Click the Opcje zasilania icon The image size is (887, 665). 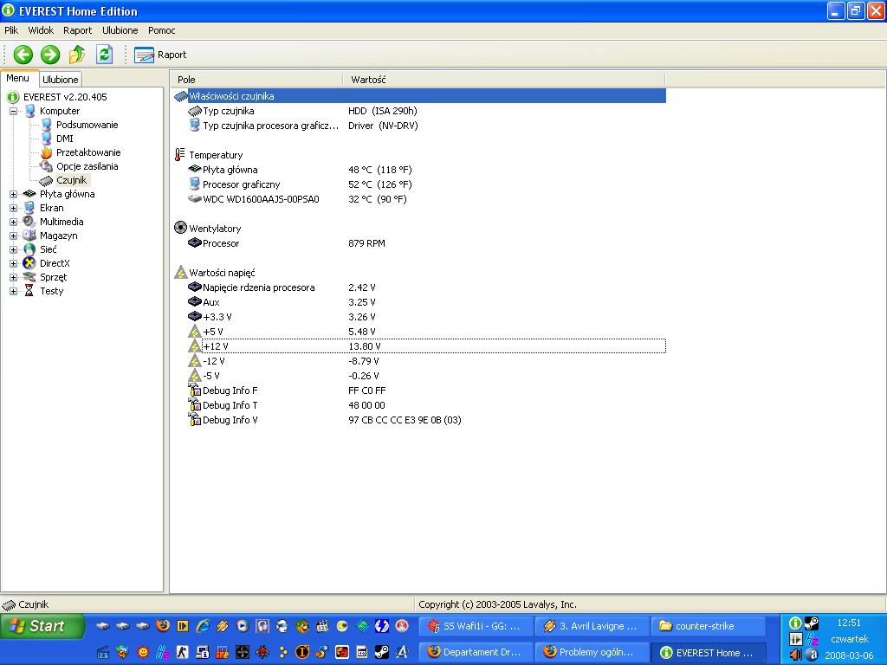pos(47,166)
